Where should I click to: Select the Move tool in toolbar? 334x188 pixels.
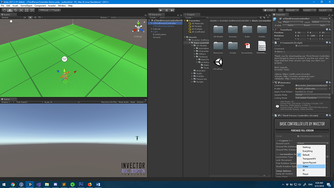(x=10, y=10)
